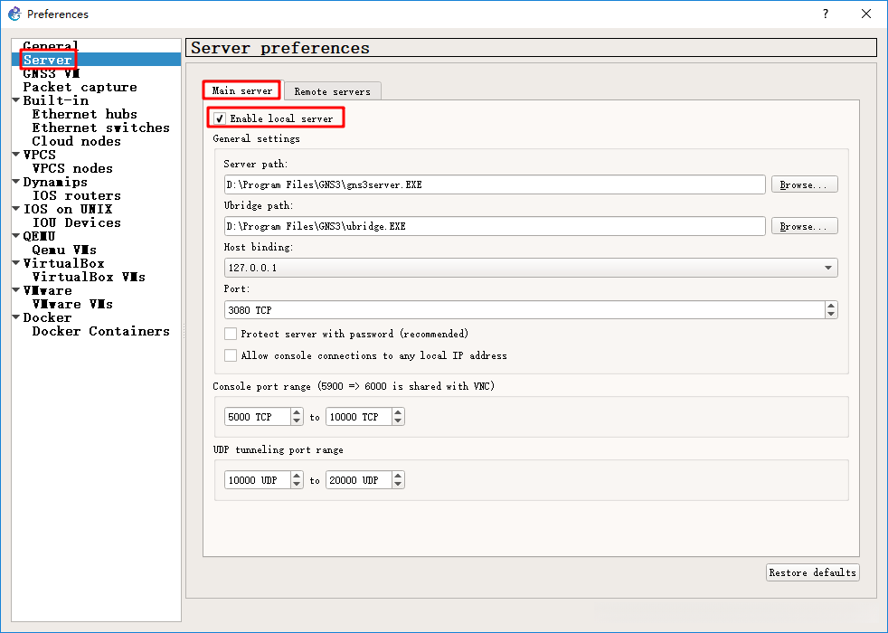The height and width of the screenshot is (633, 888).
Task: Click the 20000 UDP tunneling end field
Action: (x=359, y=480)
